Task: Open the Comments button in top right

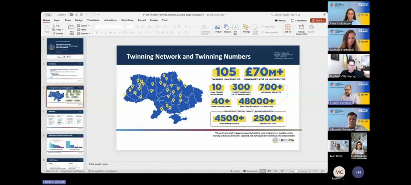Action: (x=299, y=20)
